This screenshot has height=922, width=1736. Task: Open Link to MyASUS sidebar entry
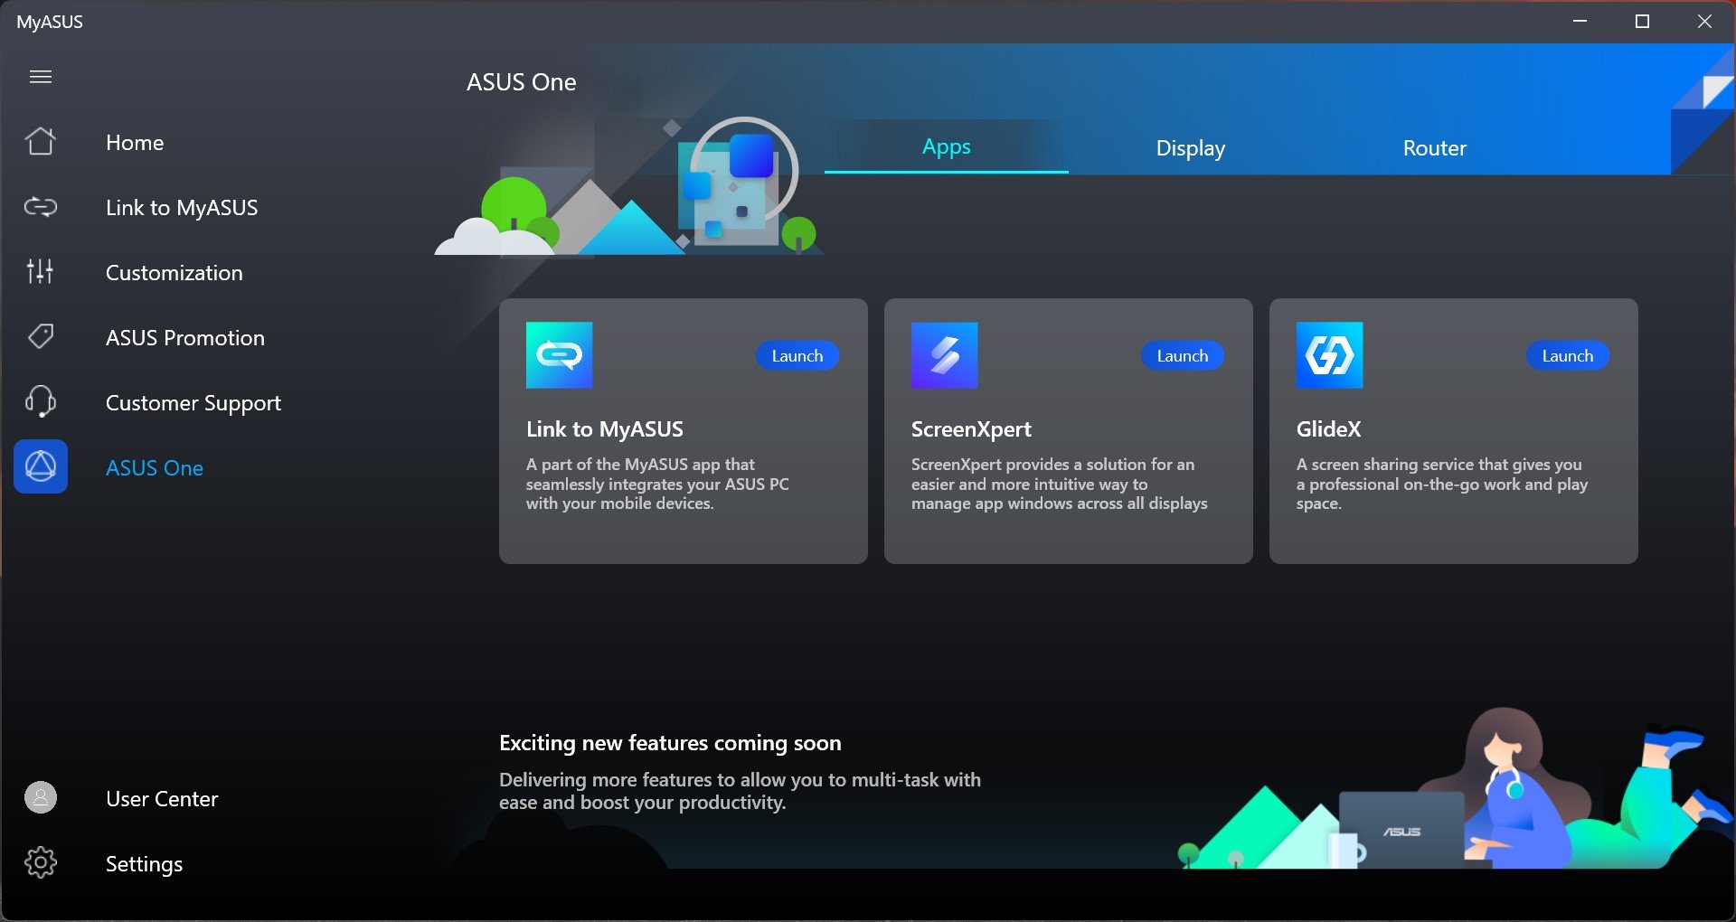pos(182,208)
